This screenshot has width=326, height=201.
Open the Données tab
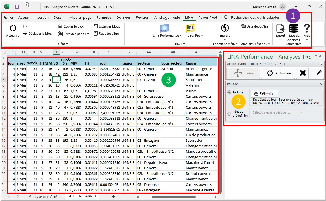pyautogui.click(x=123, y=17)
